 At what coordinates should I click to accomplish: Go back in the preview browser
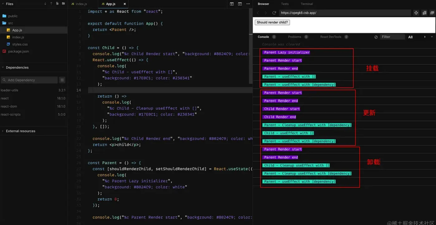tap(258, 13)
